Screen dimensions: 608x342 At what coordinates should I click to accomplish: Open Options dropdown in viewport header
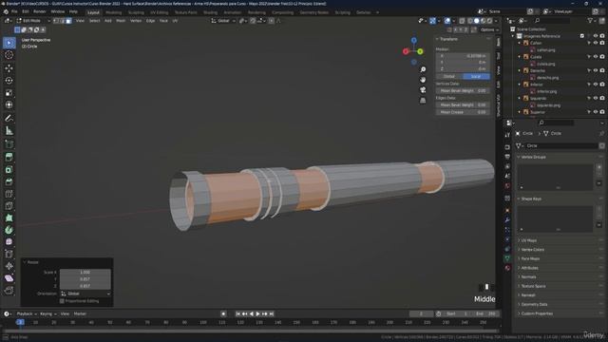pyautogui.click(x=489, y=29)
